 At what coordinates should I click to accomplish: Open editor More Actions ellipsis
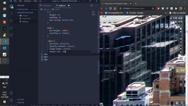[x=96, y=5]
